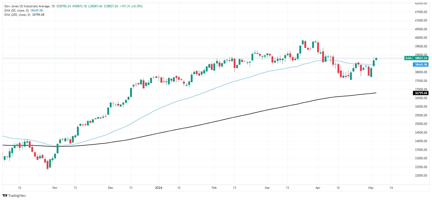Click the black 36799.68 EMA price tag

pyautogui.click(x=421, y=93)
